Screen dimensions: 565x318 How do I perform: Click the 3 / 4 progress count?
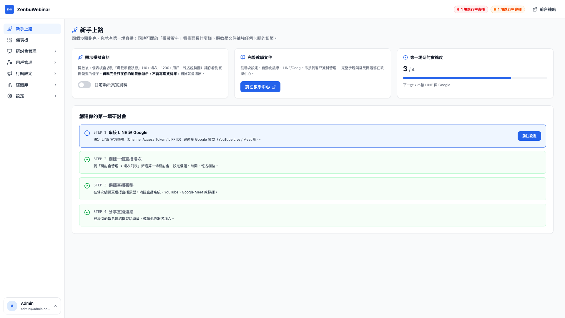pyautogui.click(x=409, y=69)
